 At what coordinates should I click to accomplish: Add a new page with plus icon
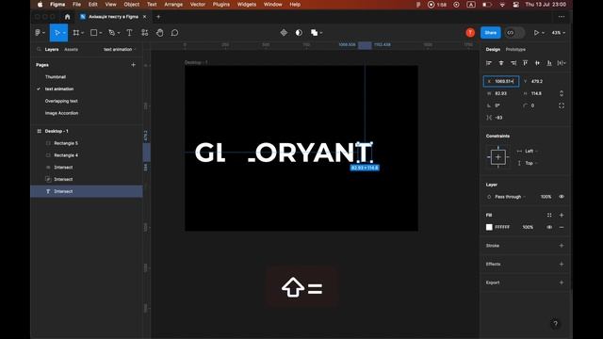click(134, 65)
